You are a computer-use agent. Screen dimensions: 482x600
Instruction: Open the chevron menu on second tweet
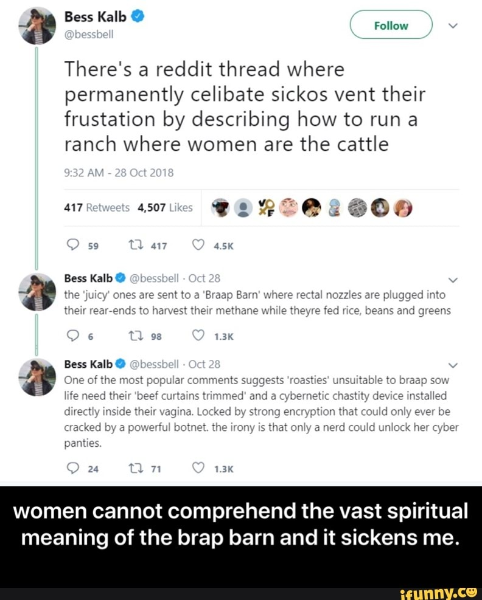tap(453, 280)
